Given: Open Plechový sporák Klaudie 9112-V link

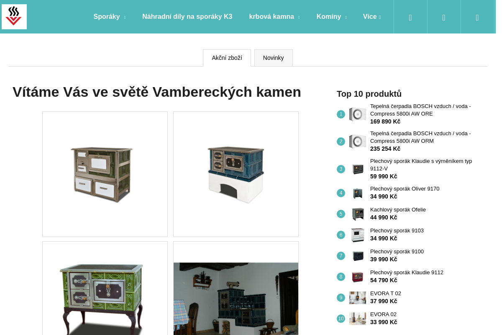Looking at the screenshot, I should pyautogui.click(x=421, y=165).
